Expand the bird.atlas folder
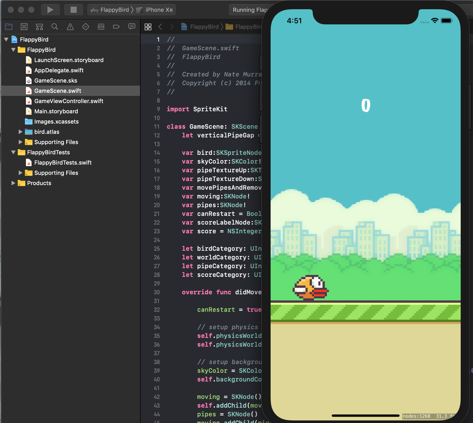 click(x=21, y=132)
